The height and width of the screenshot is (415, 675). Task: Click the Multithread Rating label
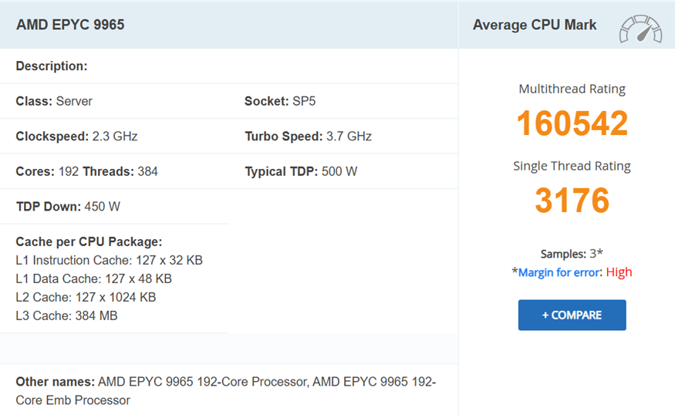[572, 89]
